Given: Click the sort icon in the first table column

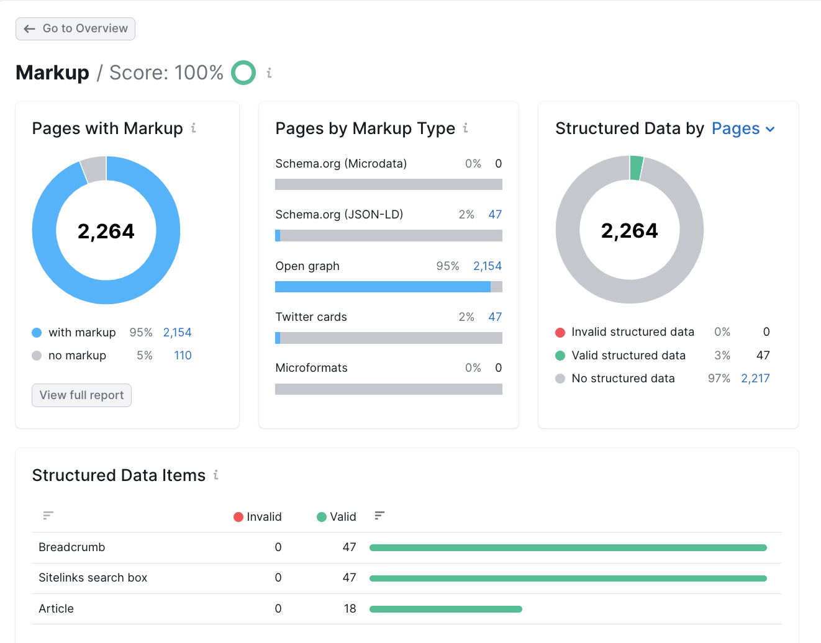Looking at the screenshot, I should tap(48, 516).
